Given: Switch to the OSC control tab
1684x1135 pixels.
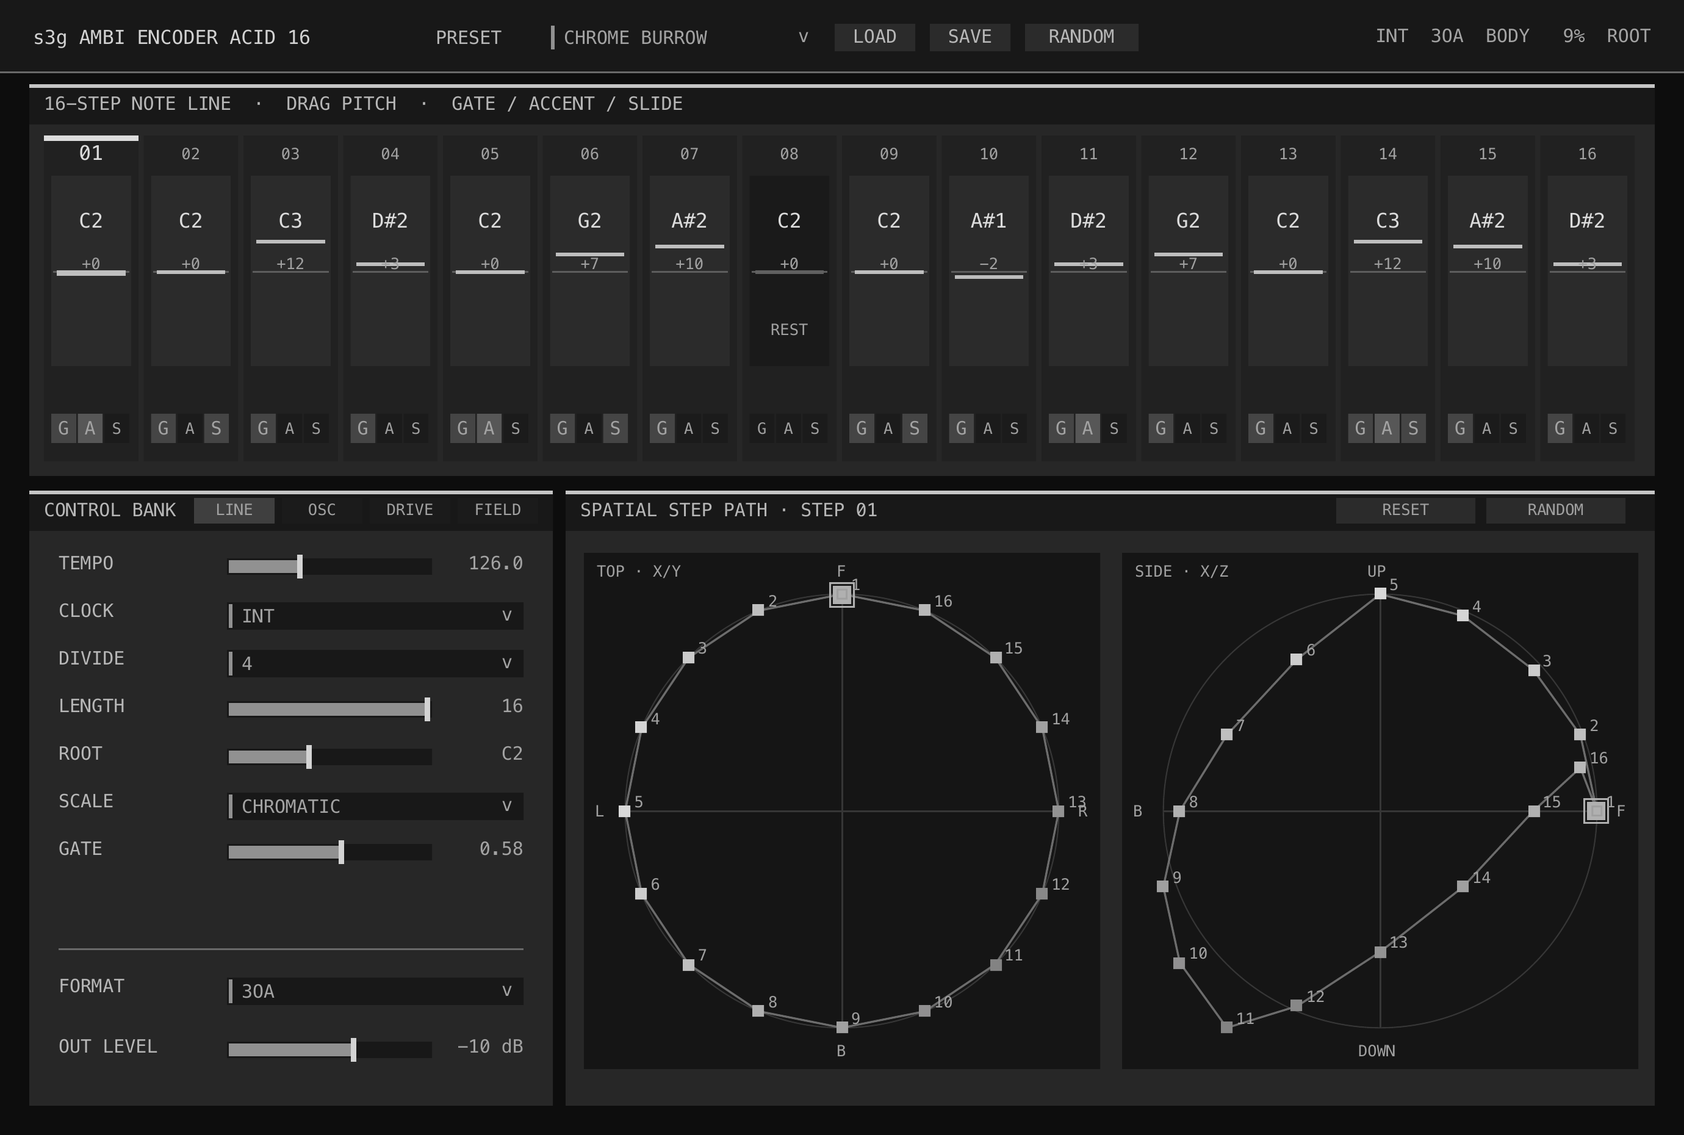Looking at the screenshot, I should [x=322, y=510].
